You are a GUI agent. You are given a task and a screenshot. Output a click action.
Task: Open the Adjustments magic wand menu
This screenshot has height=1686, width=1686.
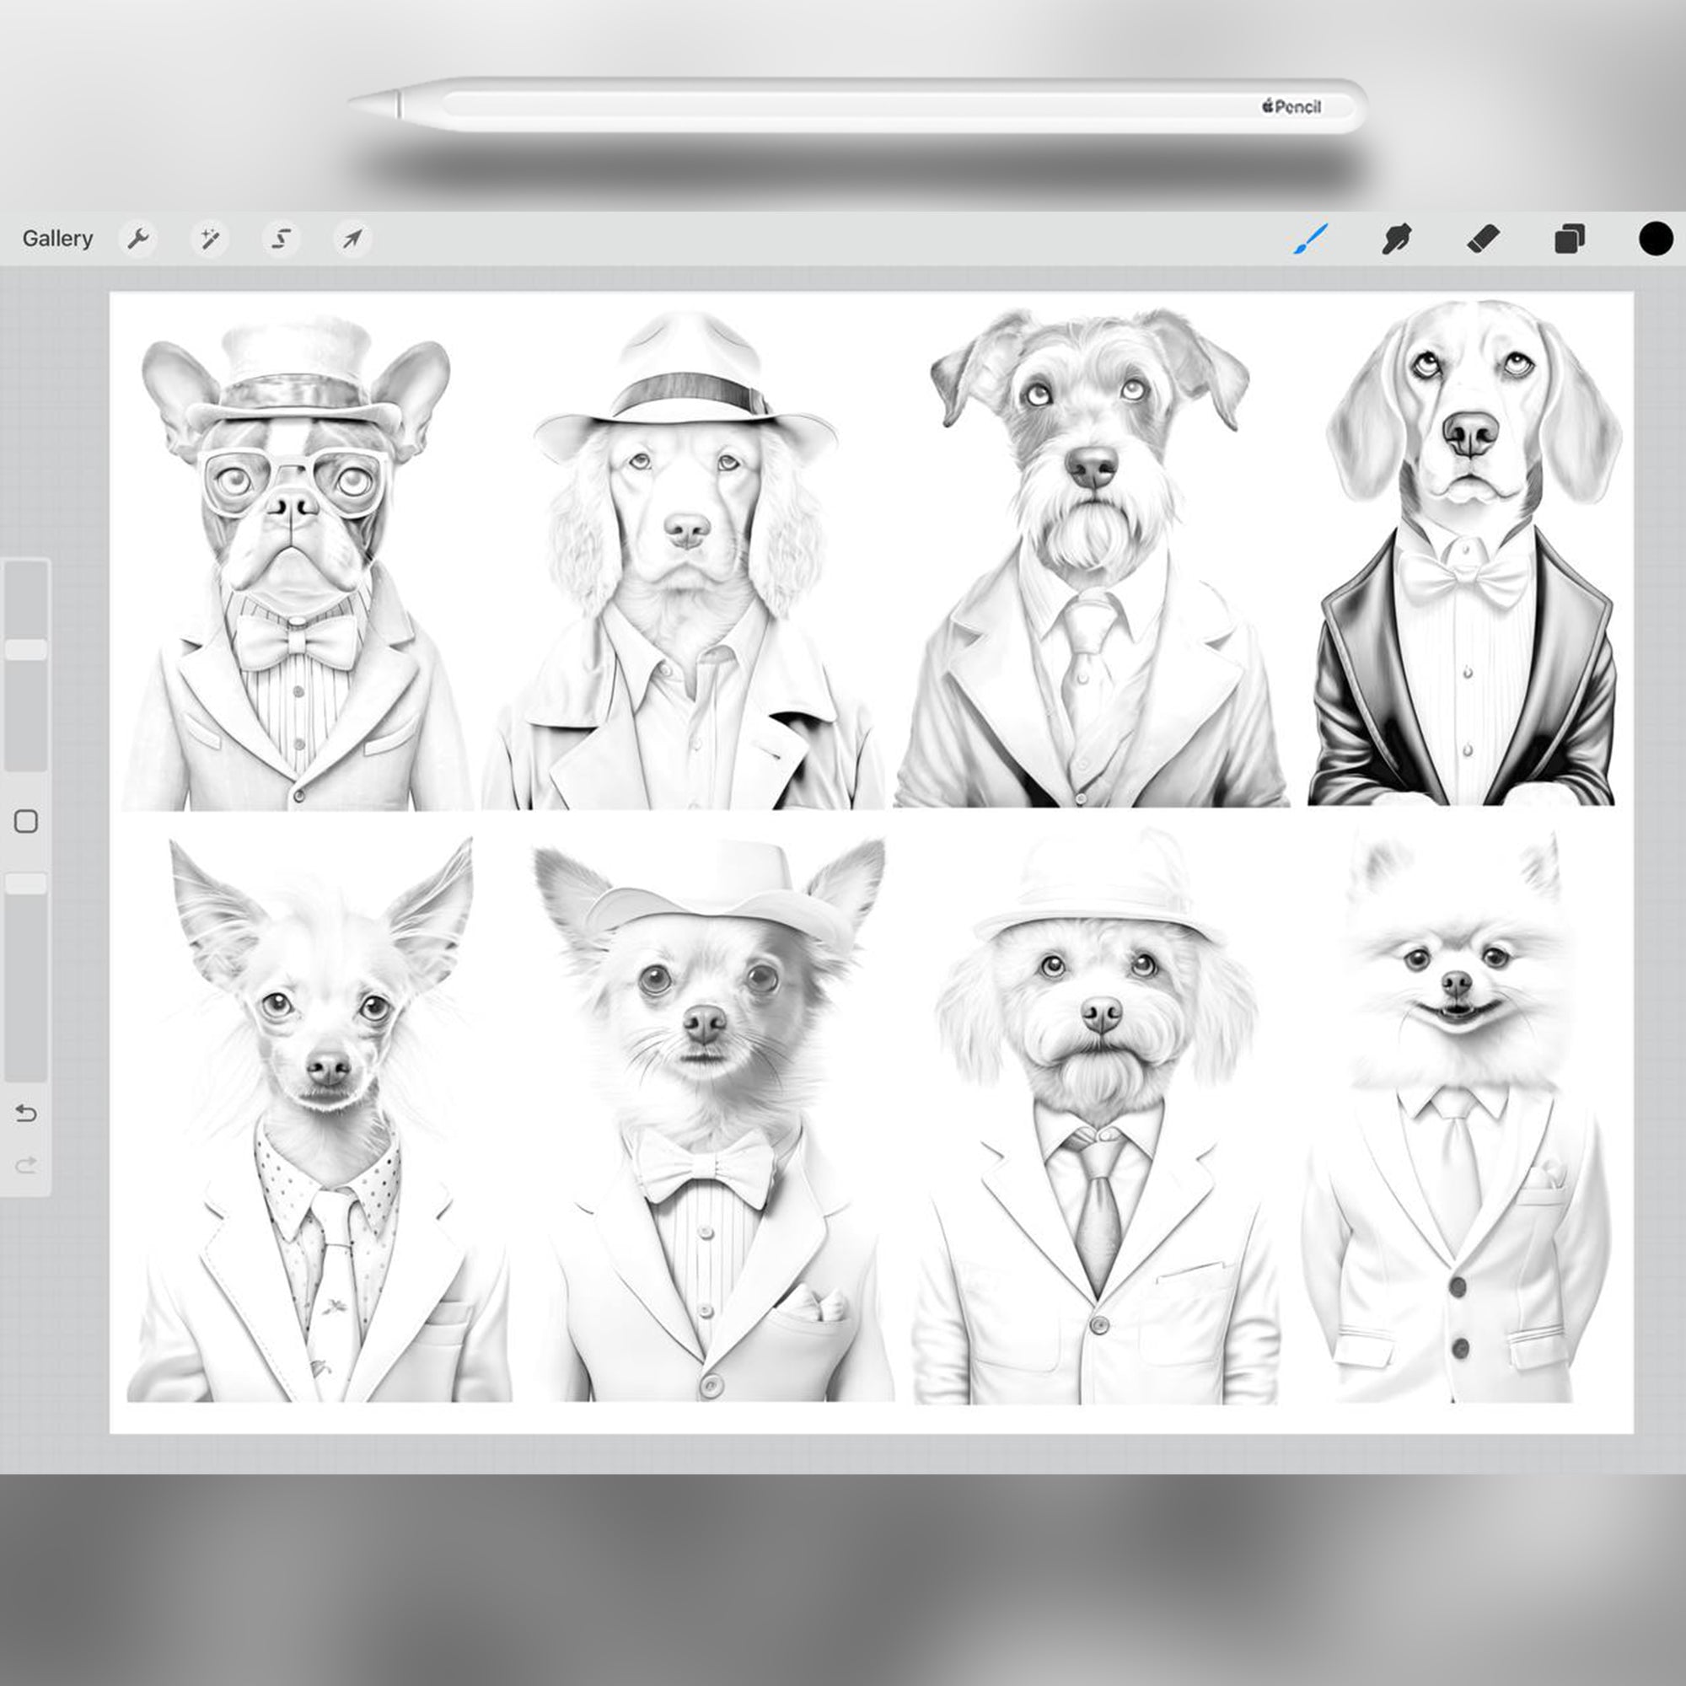[x=209, y=239]
